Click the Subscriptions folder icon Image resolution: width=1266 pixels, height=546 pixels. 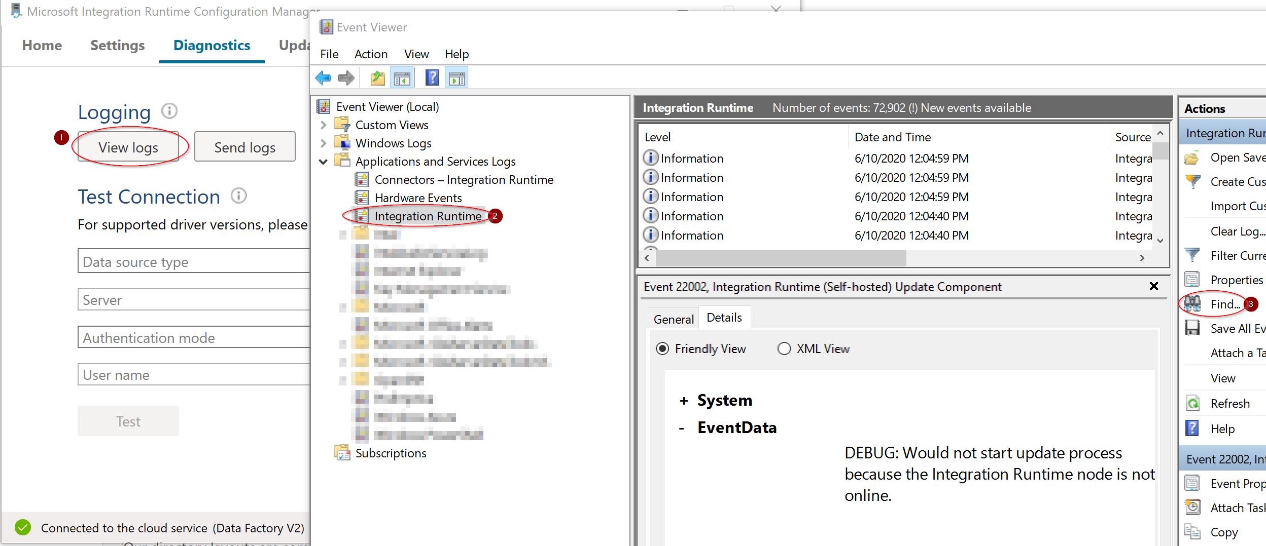342,452
